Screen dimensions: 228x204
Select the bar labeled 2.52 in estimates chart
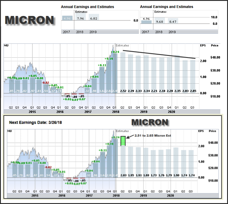pyautogui.click(x=123, y=72)
